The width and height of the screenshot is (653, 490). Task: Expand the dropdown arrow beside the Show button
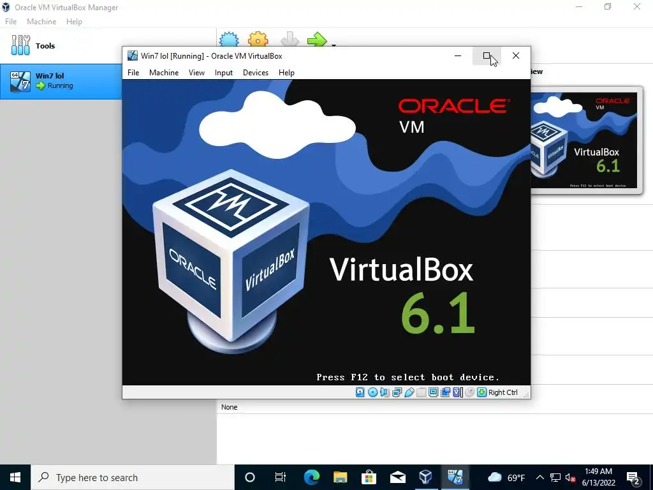[x=334, y=44]
